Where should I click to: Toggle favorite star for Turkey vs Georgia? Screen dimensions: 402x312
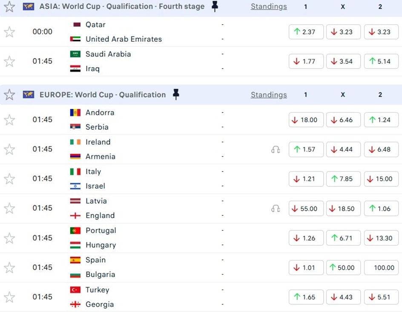click(x=9, y=297)
